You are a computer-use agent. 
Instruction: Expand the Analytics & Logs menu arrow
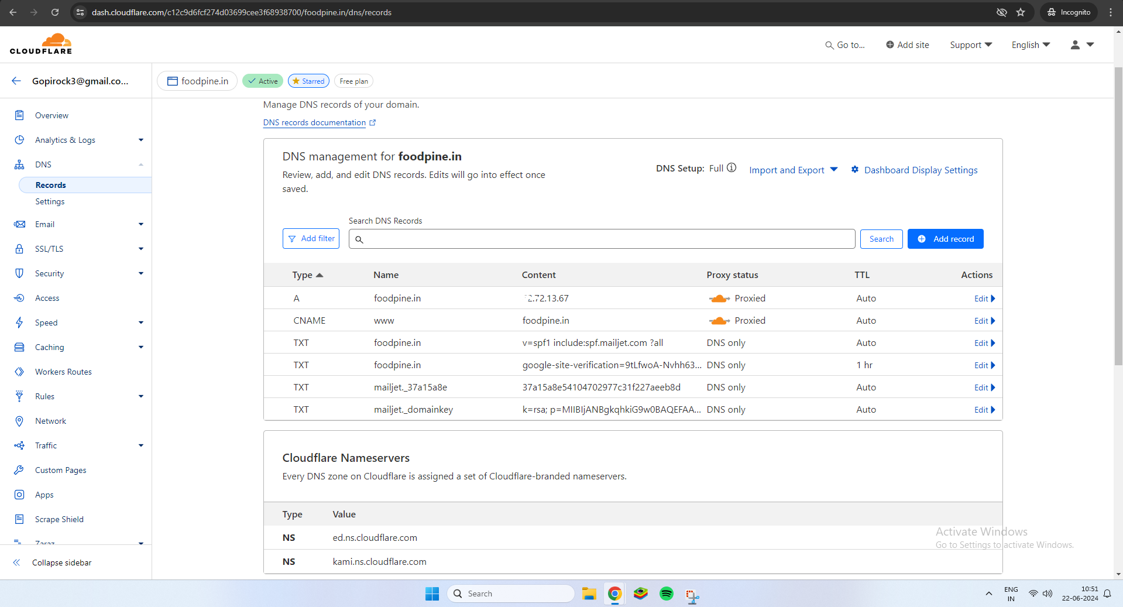[141, 140]
